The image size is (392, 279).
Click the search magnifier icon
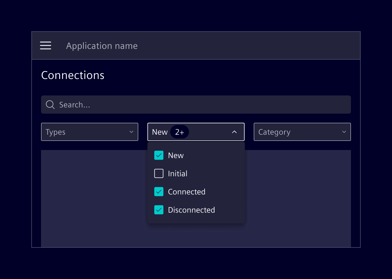click(x=50, y=105)
